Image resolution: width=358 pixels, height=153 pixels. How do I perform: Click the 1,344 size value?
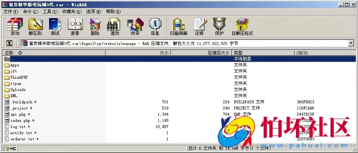[x=163, y=114]
